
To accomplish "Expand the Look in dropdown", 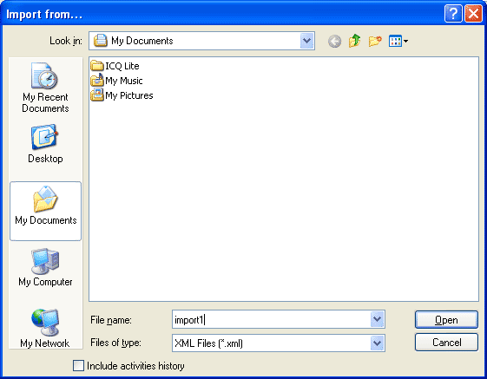I will coord(306,41).
